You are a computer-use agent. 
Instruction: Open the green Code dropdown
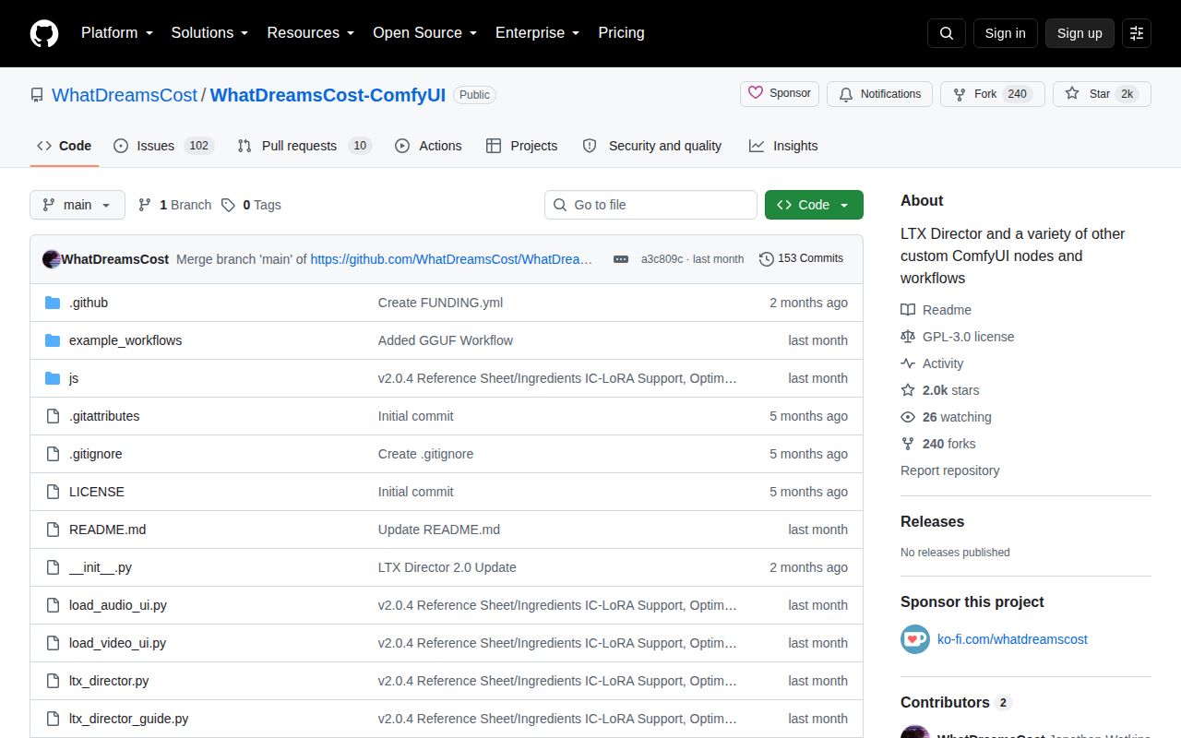[814, 205]
